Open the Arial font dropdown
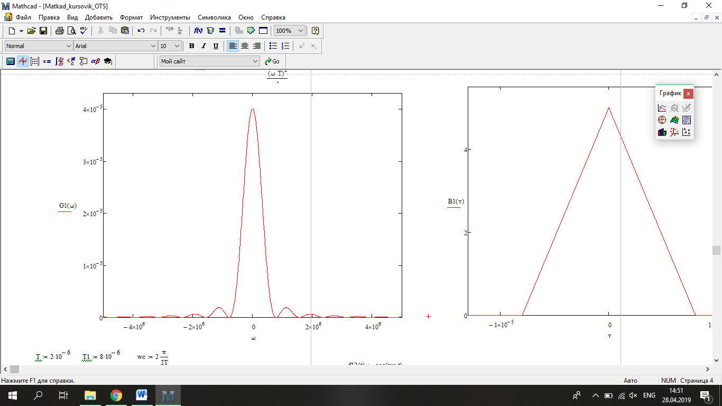The height and width of the screenshot is (406, 722). click(x=153, y=46)
